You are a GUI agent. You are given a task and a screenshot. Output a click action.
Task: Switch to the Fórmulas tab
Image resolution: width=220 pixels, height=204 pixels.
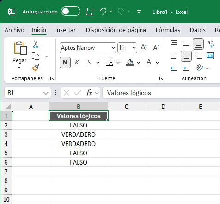[168, 30]
